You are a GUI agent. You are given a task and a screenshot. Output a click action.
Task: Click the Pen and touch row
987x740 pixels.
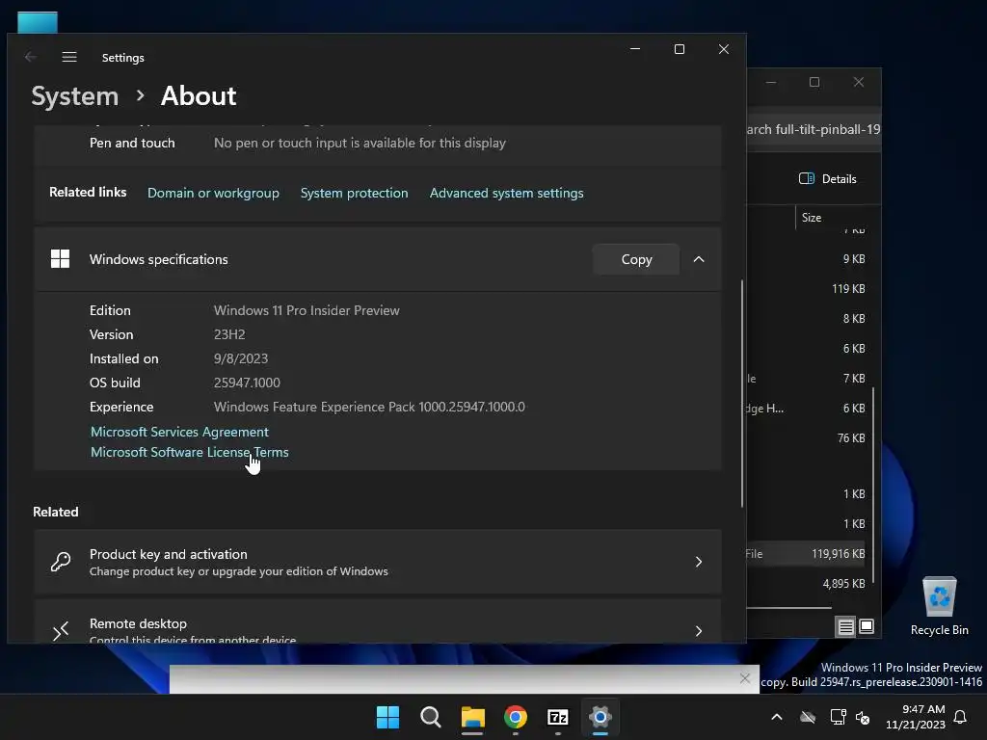click(378, 144)
